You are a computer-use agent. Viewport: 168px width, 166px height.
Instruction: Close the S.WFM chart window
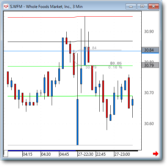(x=154, y=6)
